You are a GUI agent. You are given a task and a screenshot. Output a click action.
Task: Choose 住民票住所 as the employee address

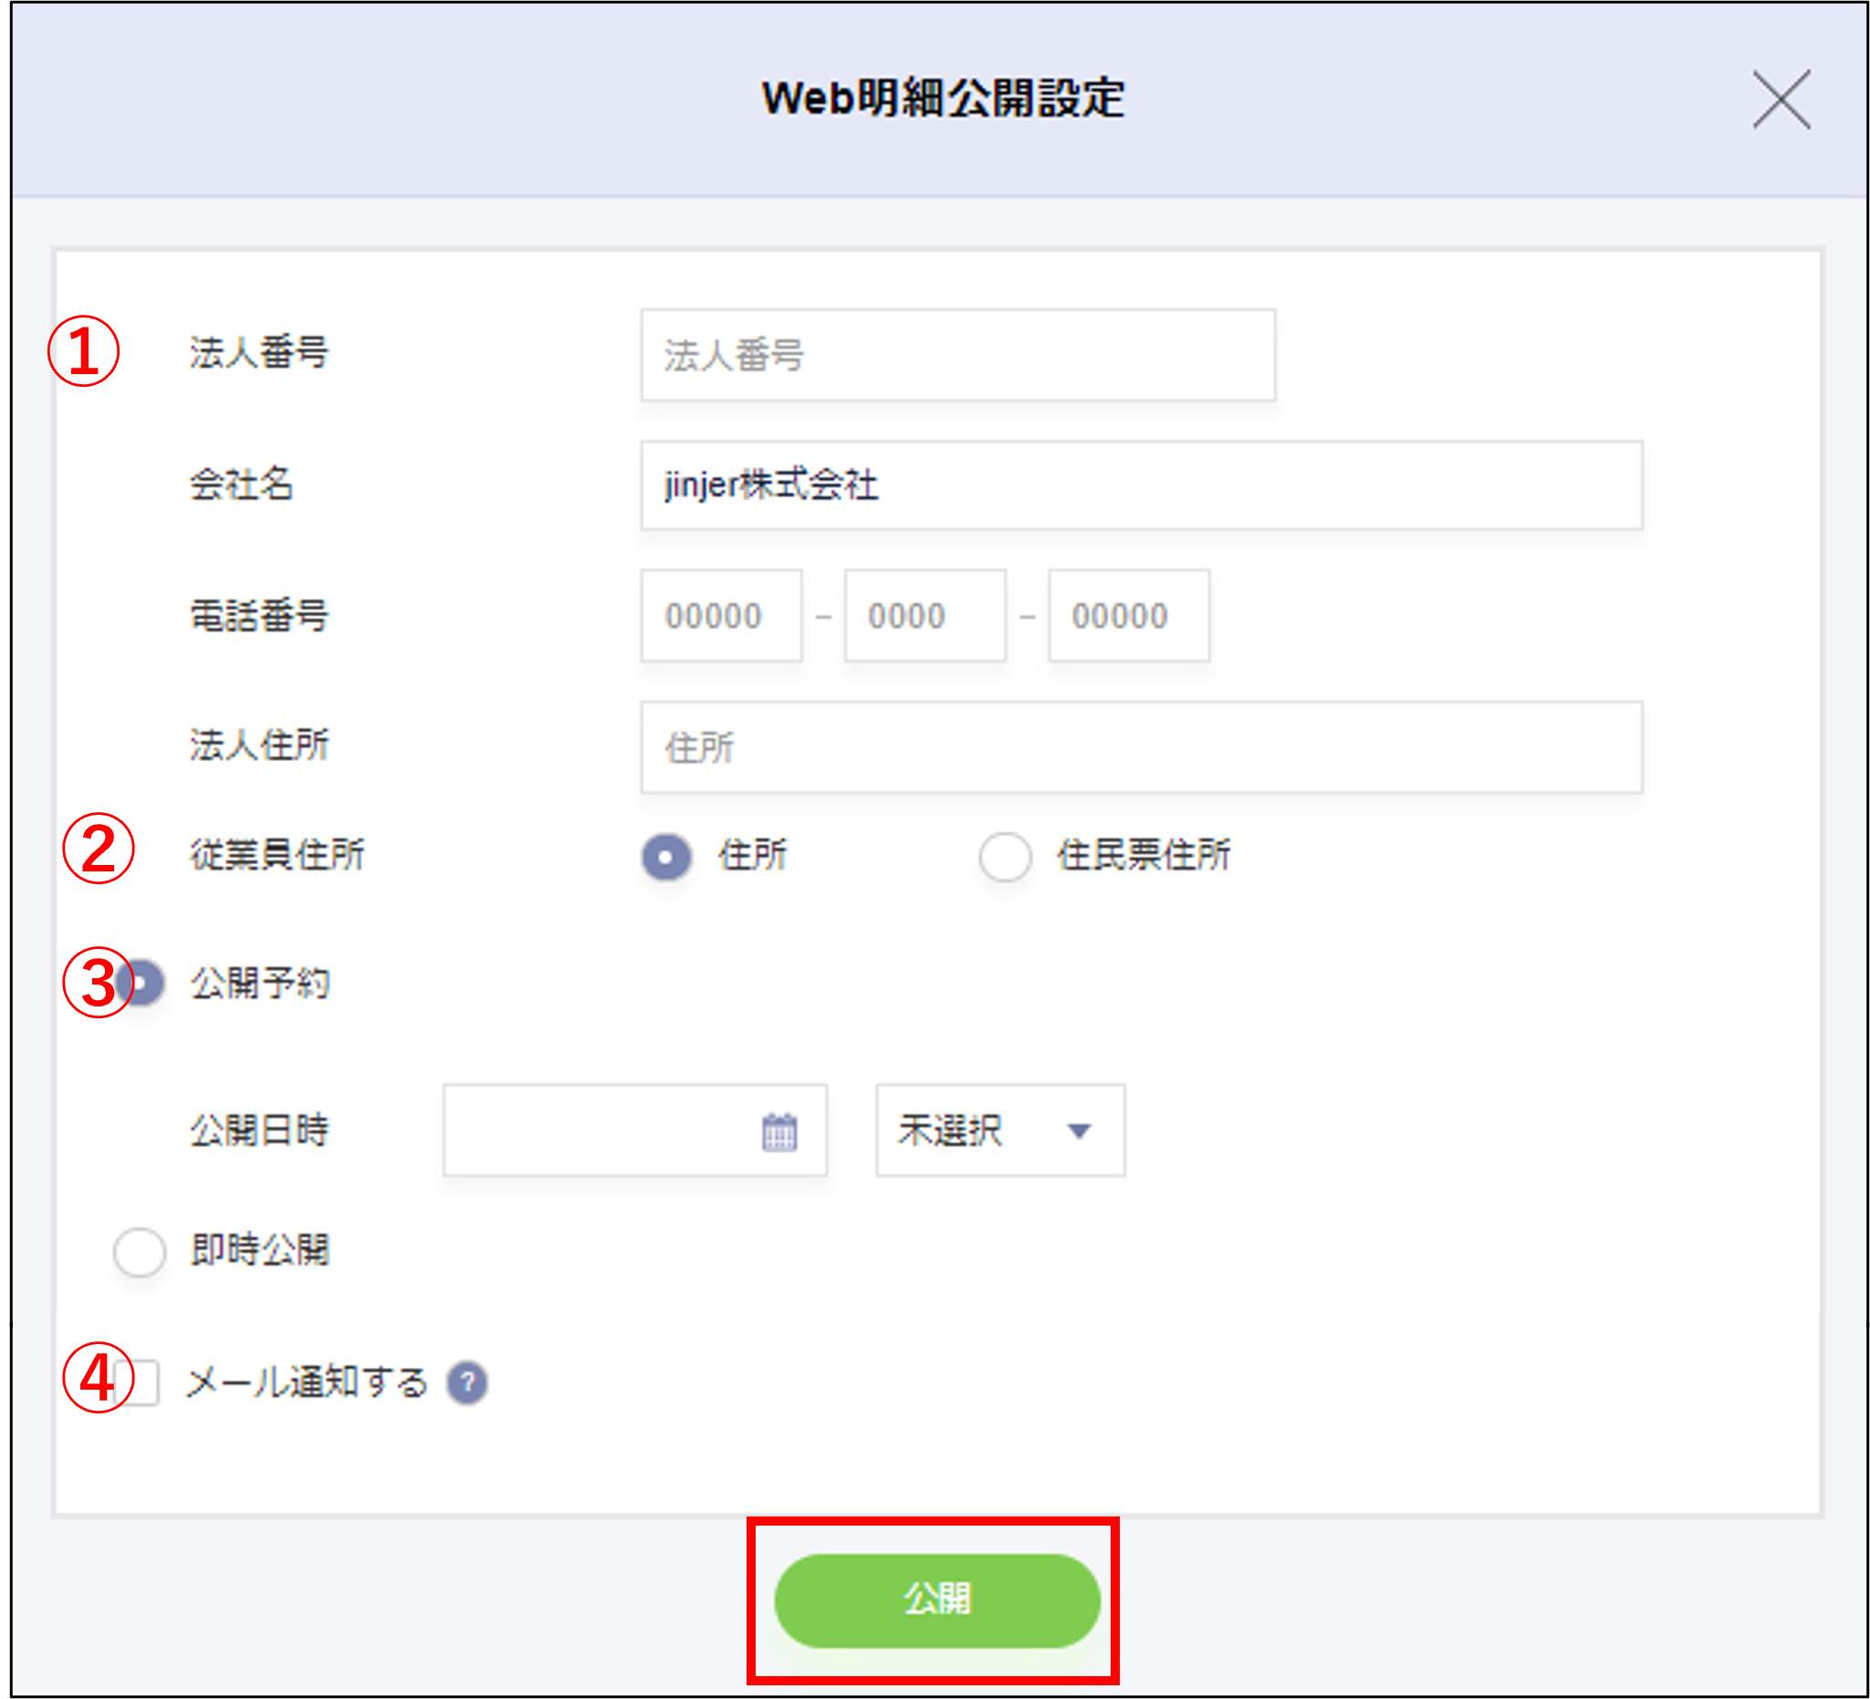(1006, 858)
